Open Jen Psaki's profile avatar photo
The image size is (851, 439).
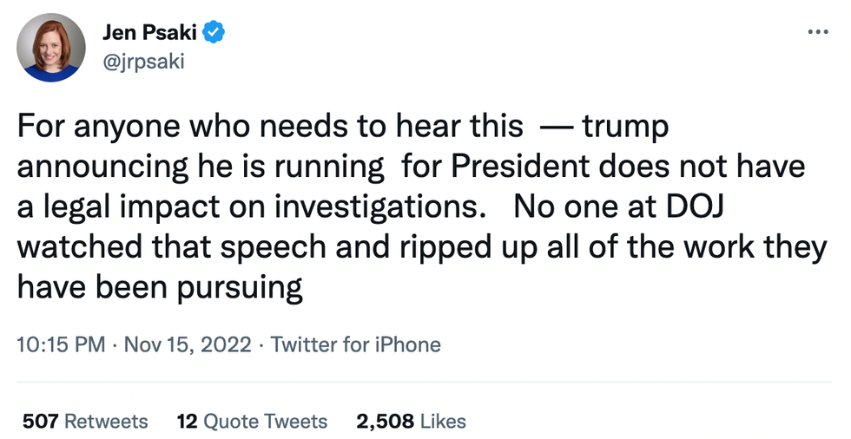pos(51,48)
